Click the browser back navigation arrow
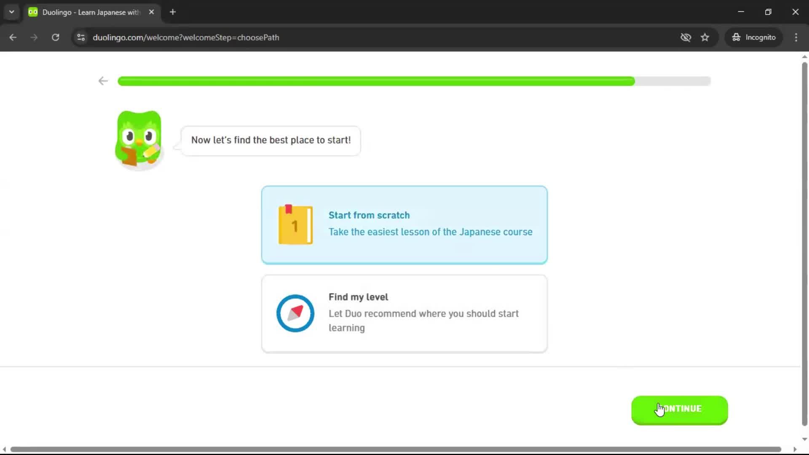 13,37
